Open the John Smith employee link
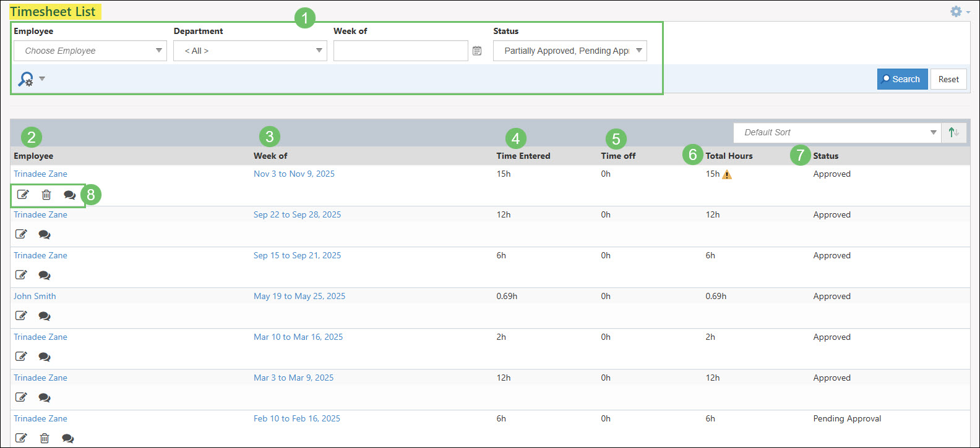The image size is (980, 448). (35, 296)
